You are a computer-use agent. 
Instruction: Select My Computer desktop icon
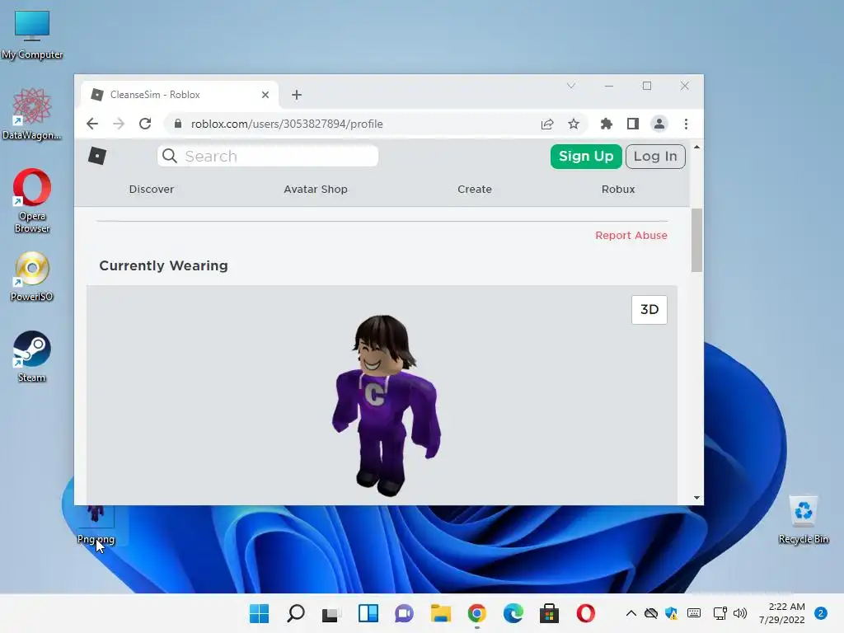point(32,35)
